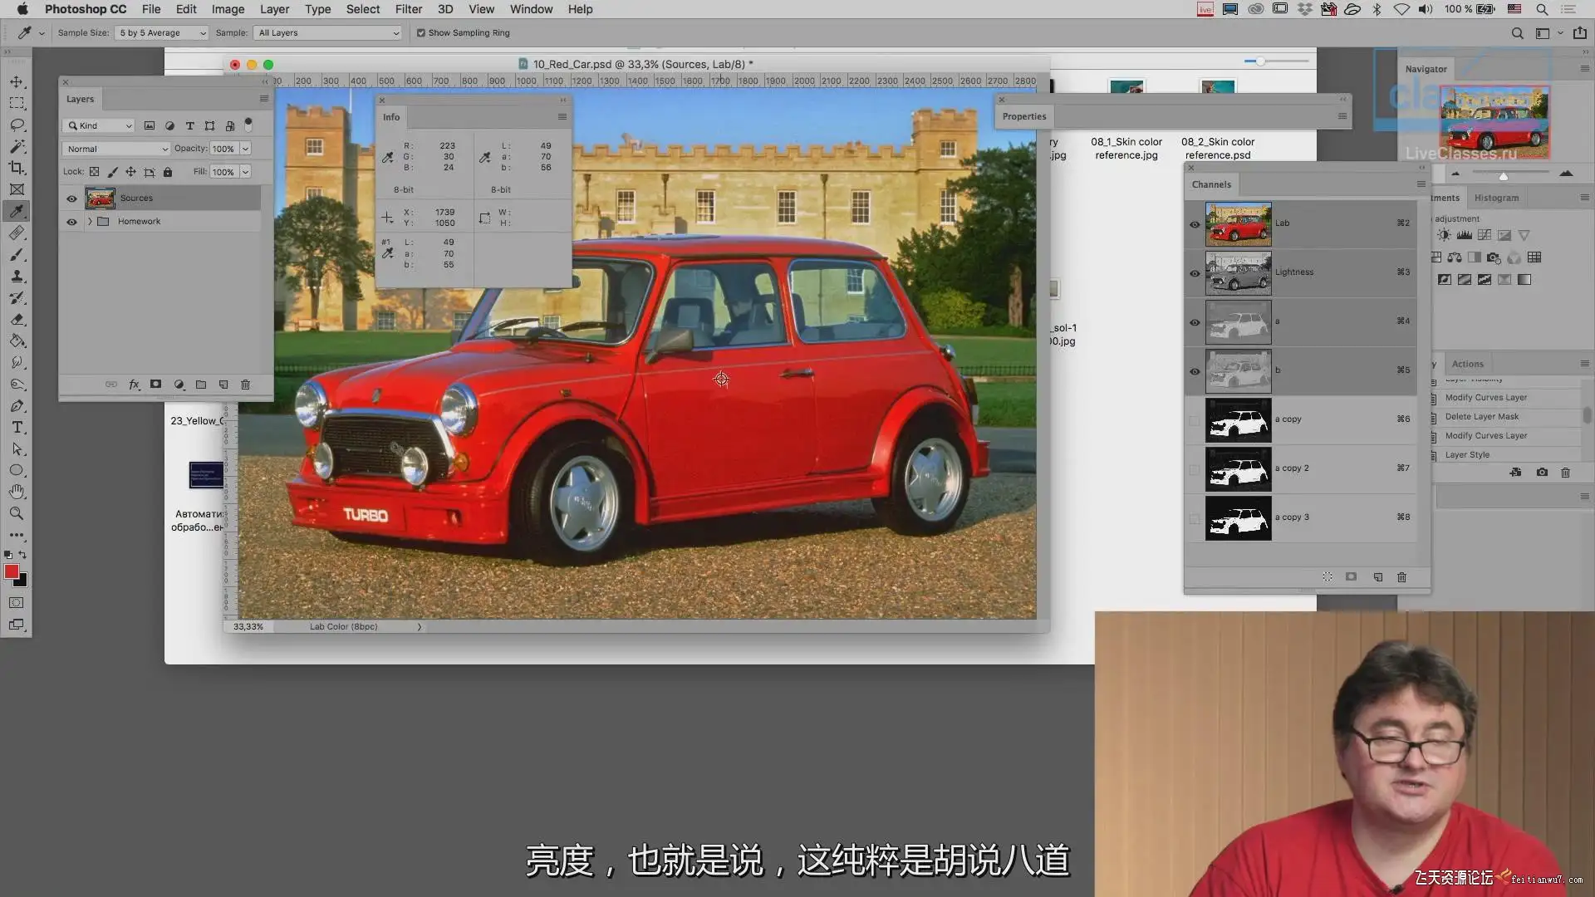Toggle Show Sampling Ring checkbox
1595x897 pixels.
(x=421, y=33)
